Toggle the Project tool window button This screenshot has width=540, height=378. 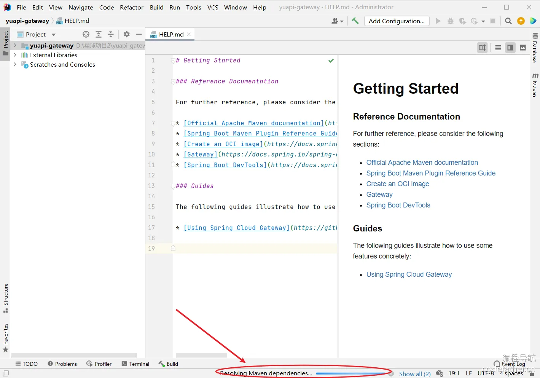click(x=6, y=43)
